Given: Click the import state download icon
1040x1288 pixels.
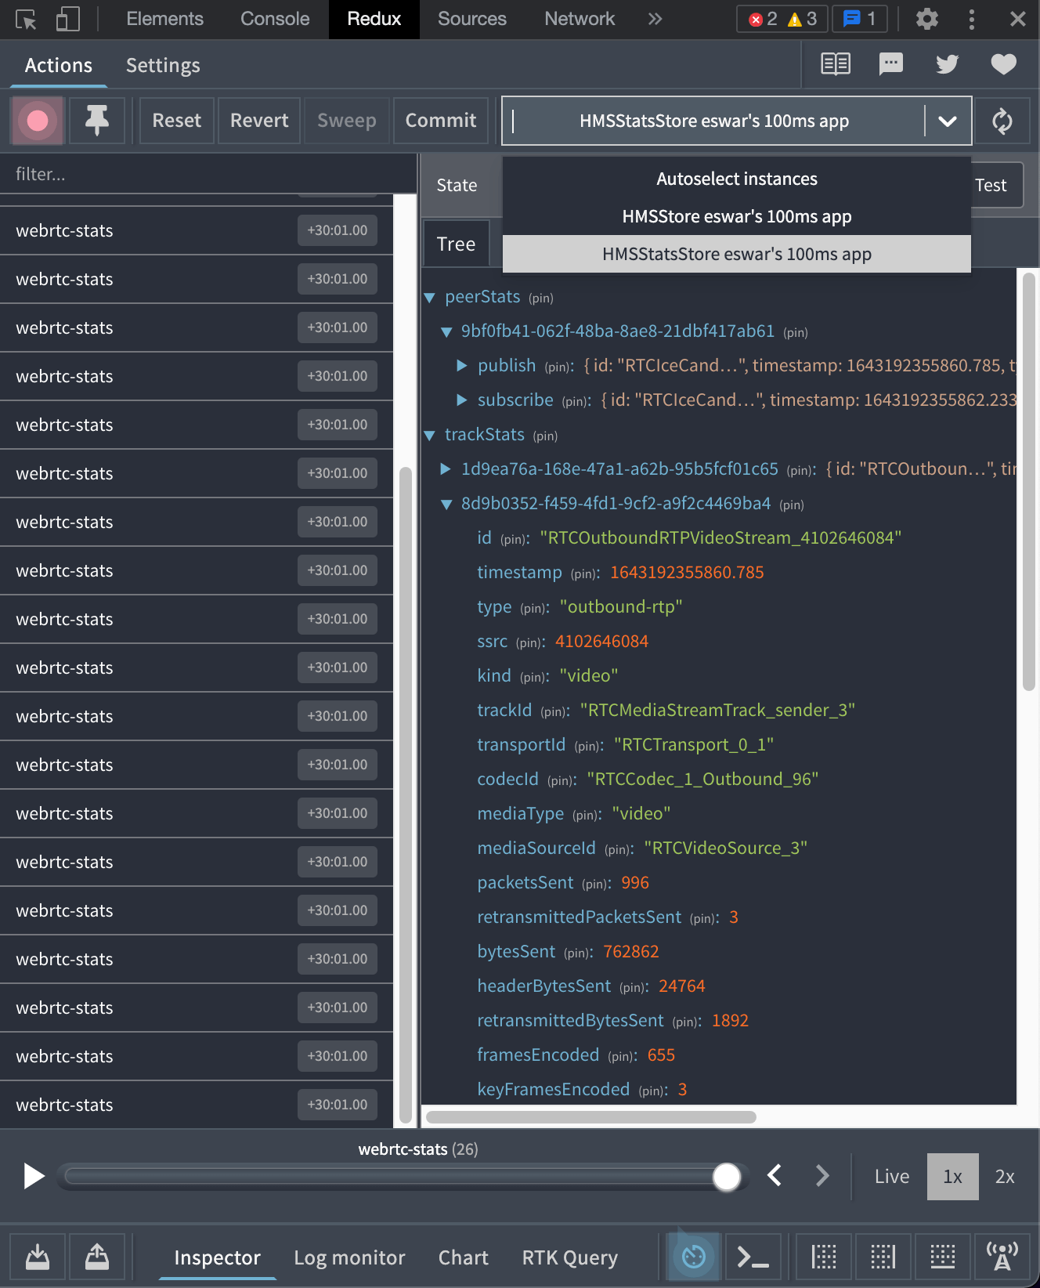Looking at the screenshot, I should click(x=38, y=1257).
